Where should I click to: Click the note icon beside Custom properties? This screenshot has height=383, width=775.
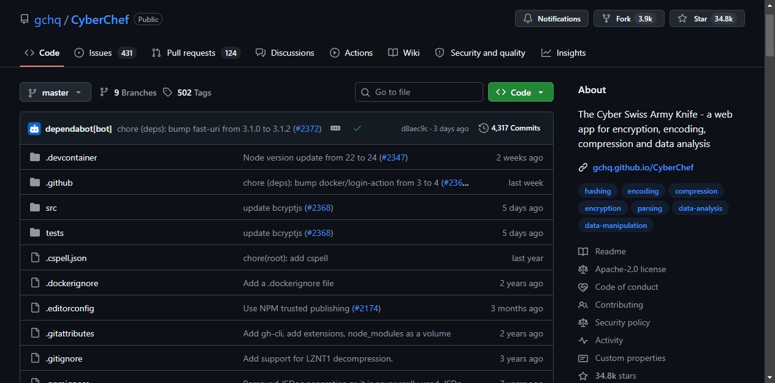583,358
